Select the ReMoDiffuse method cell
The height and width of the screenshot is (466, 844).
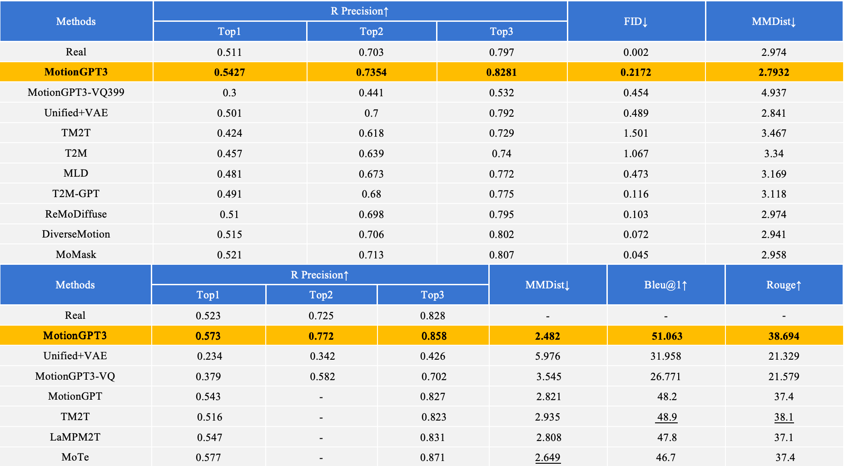[76, 214]
